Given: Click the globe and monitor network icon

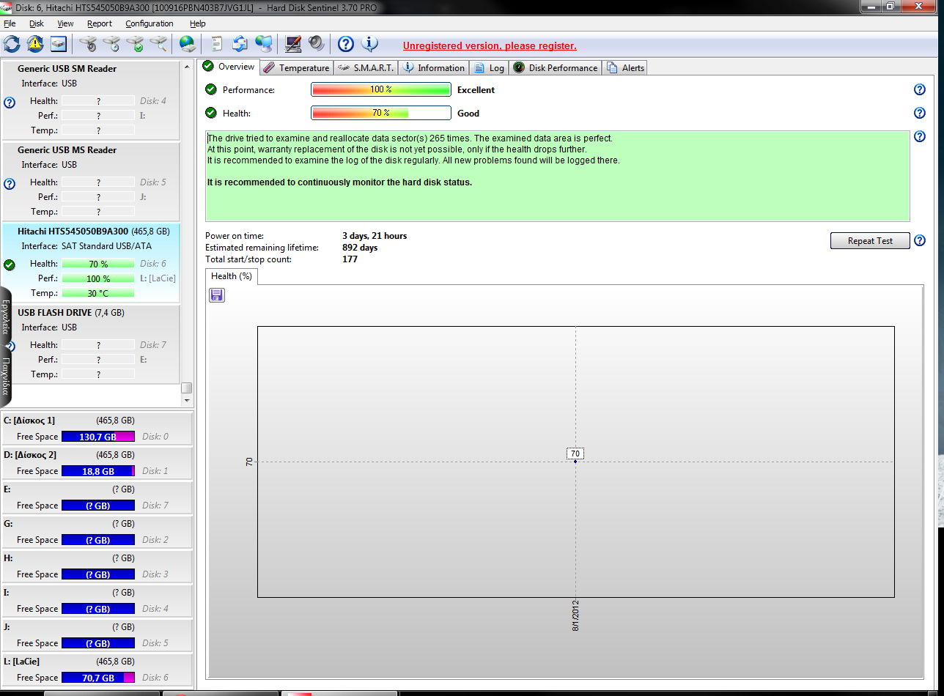Looking at the screenshot, I should click(x=263, y=44).
